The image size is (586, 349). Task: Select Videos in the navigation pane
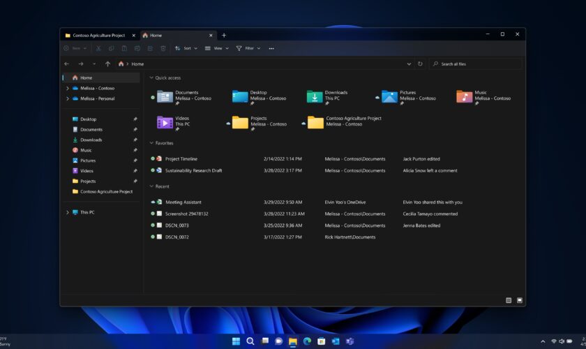[101, 171]
